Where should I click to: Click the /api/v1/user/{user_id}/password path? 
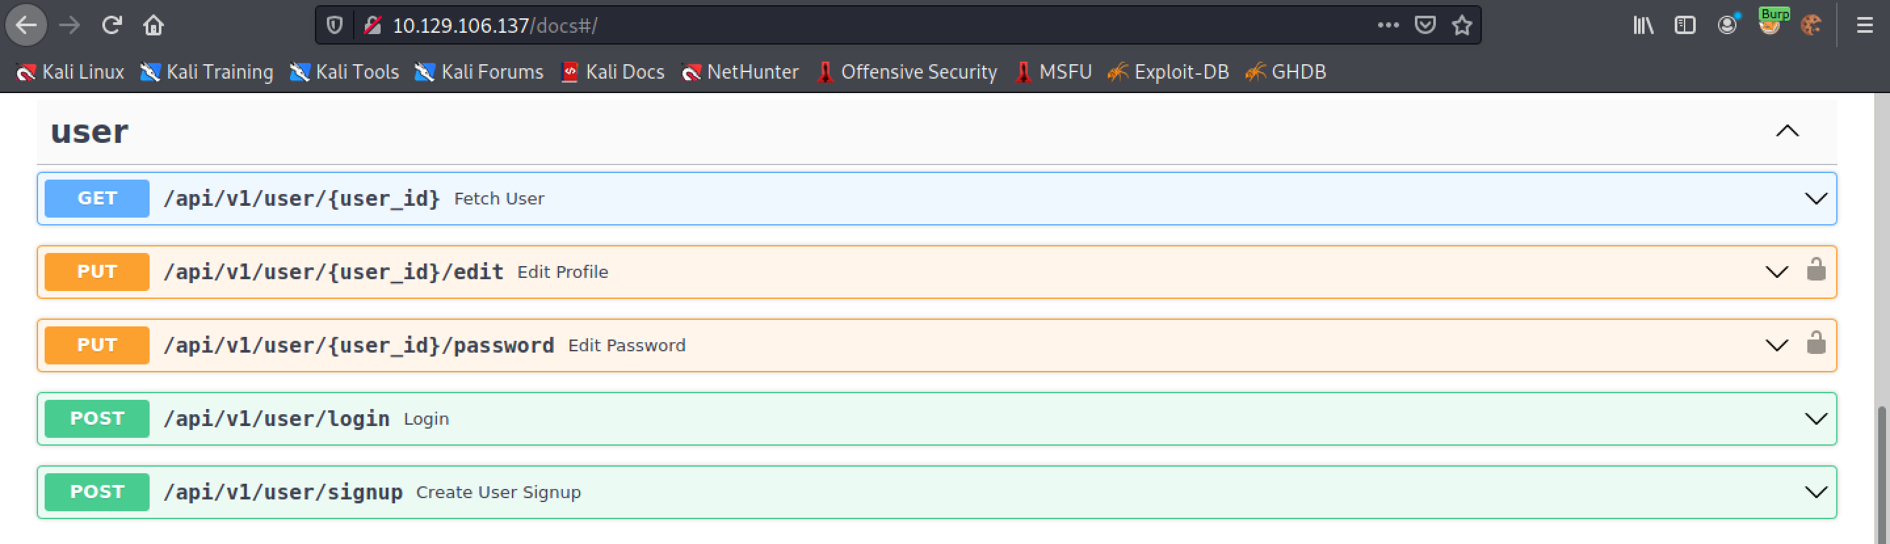pos(359,345)
